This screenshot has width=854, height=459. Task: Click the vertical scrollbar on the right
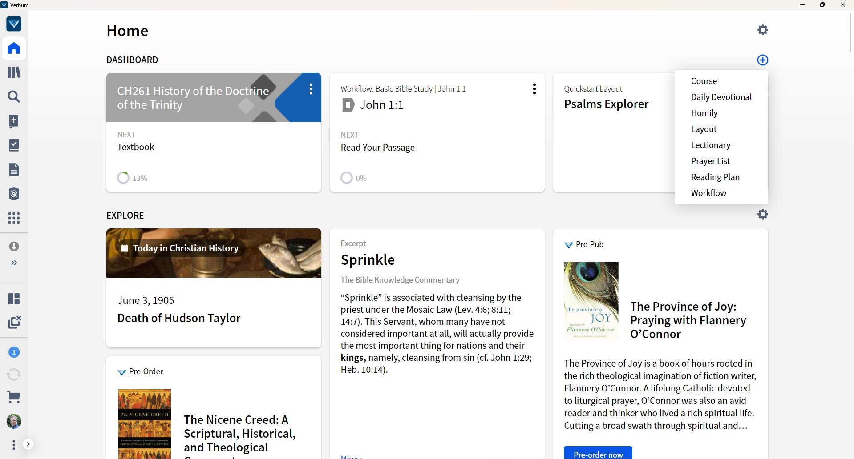(x=850, y=33)
